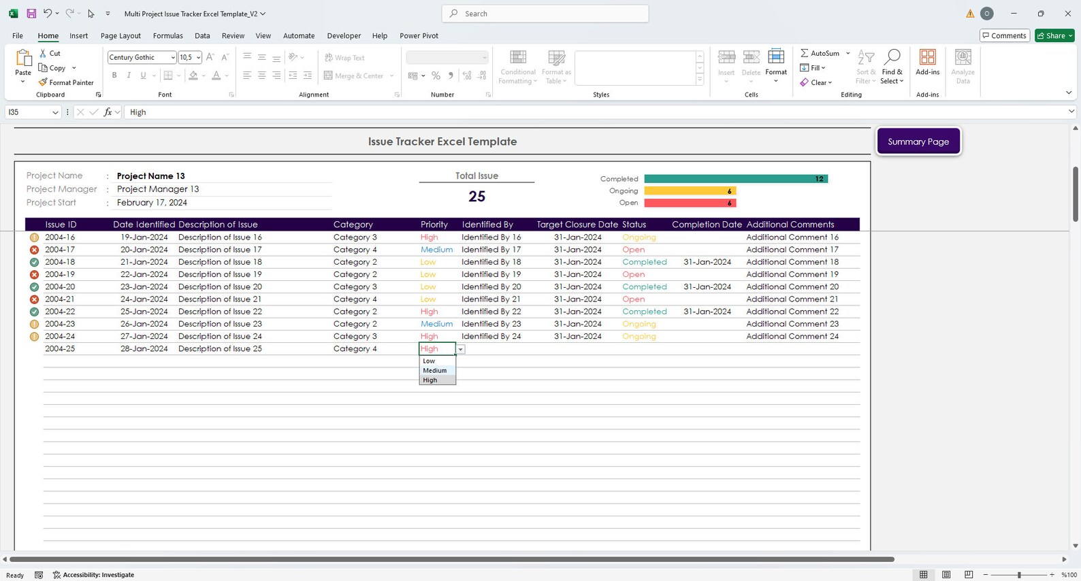This screenshot has height=581, width=1081.
Task: Click the Undo arrow icon
Action: coord(47,14)
